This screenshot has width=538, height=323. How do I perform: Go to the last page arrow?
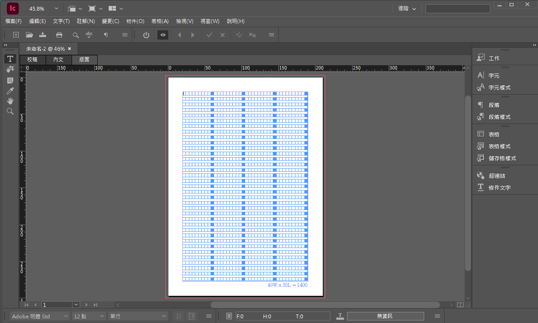[x=95, y=305]
